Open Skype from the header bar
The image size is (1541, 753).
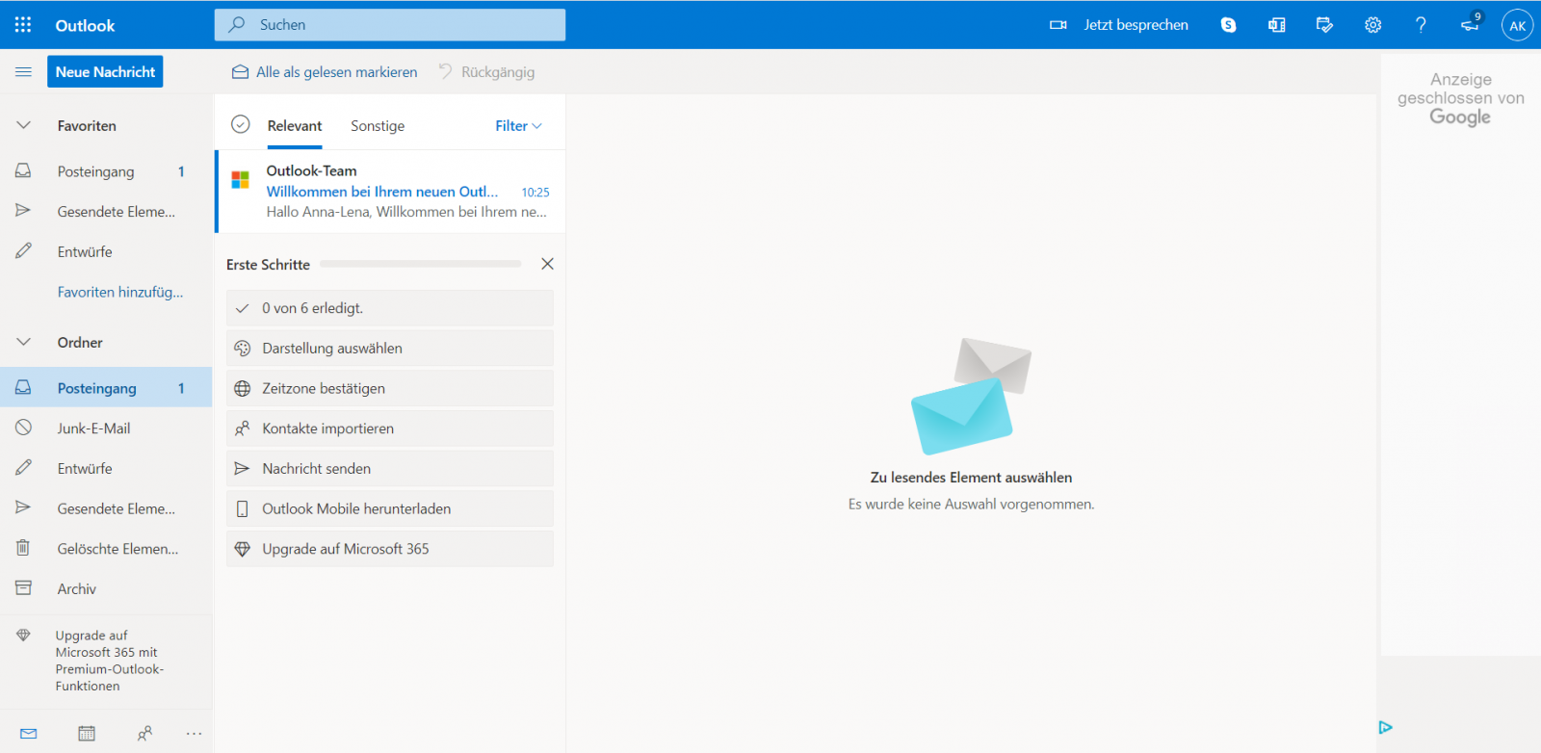(x=1228, y=25)
